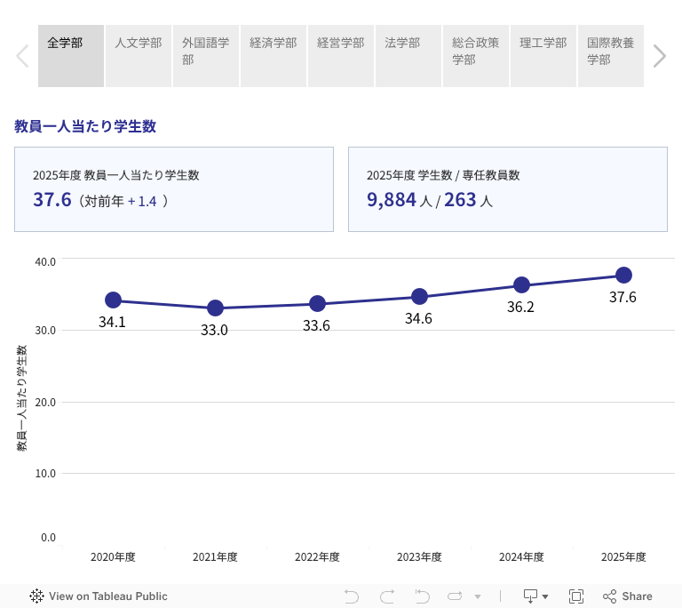Open the 経済学部 tab

274,56
